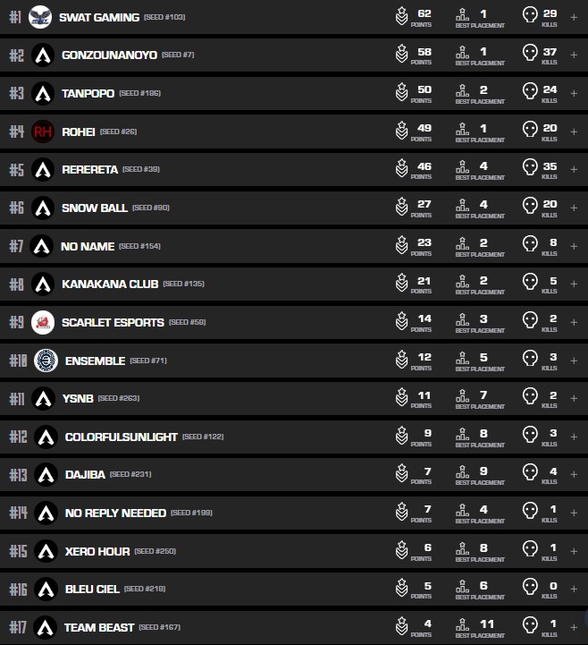Image resolution: width=588 pixels, height=645 pixels.
Task: Click the Apex logo beside Team Beast
Action: [45, 627]
